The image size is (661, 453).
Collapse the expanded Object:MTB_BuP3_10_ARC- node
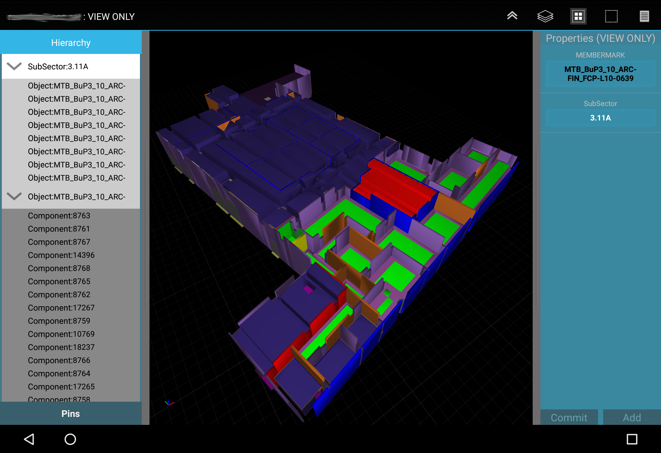(x=14, y=196)
